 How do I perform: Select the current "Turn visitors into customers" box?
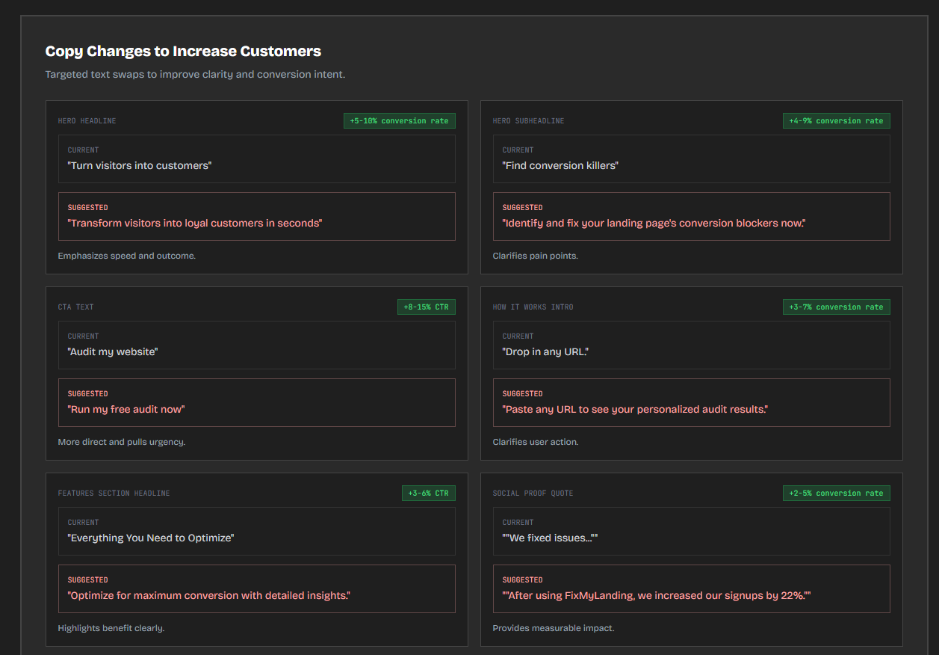[256, 159]
